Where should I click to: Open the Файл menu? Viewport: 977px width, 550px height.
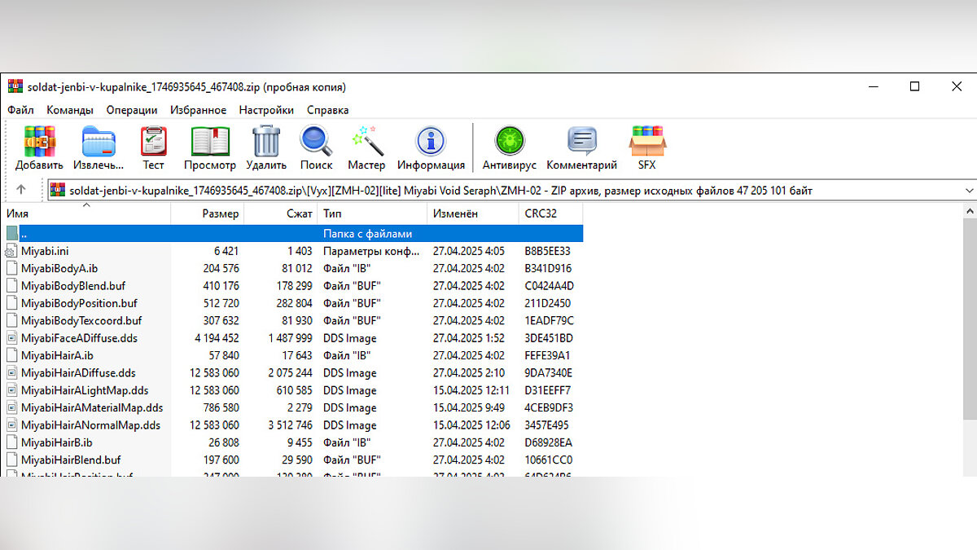pos(20,110)
